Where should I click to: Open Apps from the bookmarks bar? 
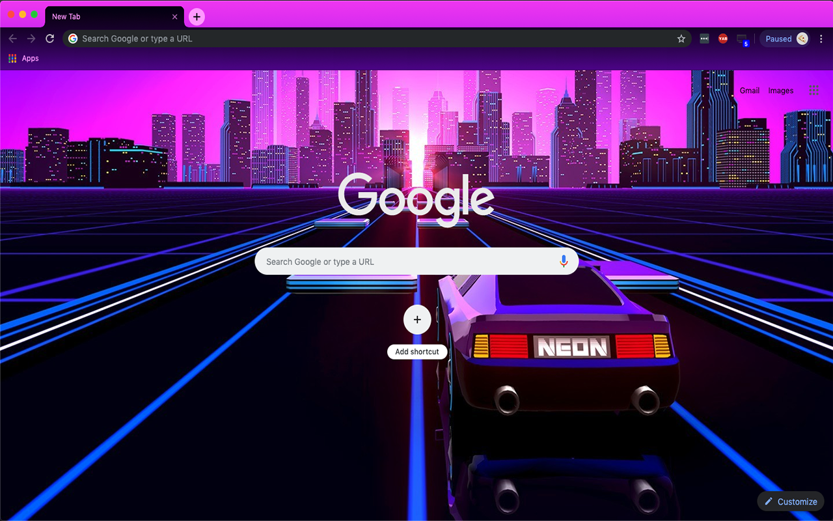click(23, 59)
